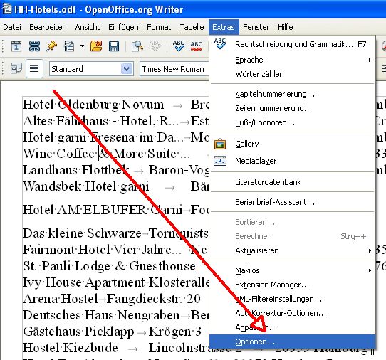
Task: Click the pushpin icon in toolbar
Action: click(x=51, y=46)
